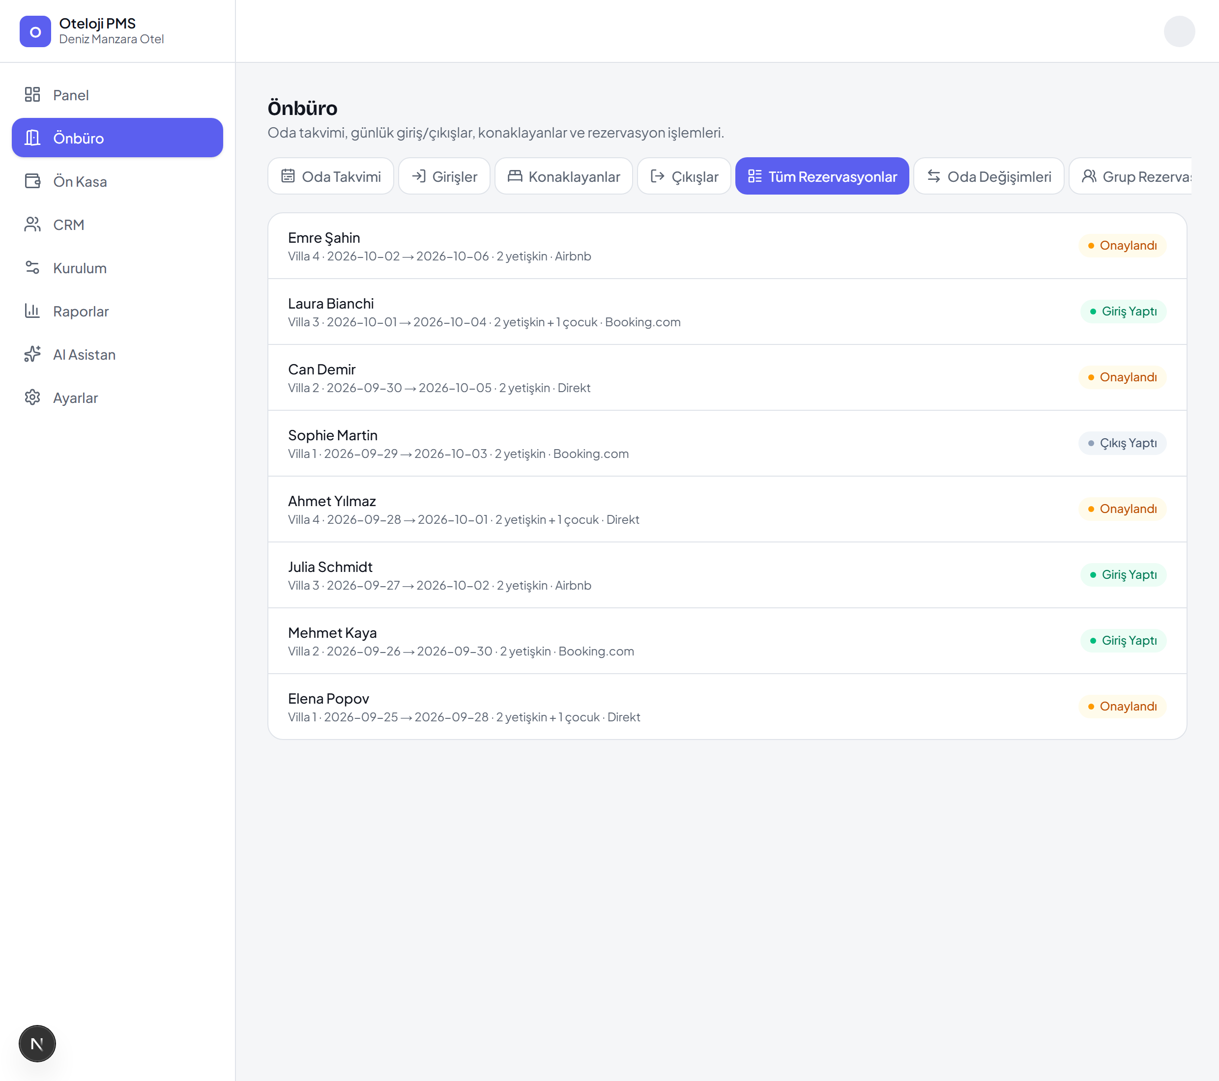Click Laura Bianchi's Giriş Yaptı badge
The width and height of the screenshot is (1219, 1081).
click(1123, 311)
